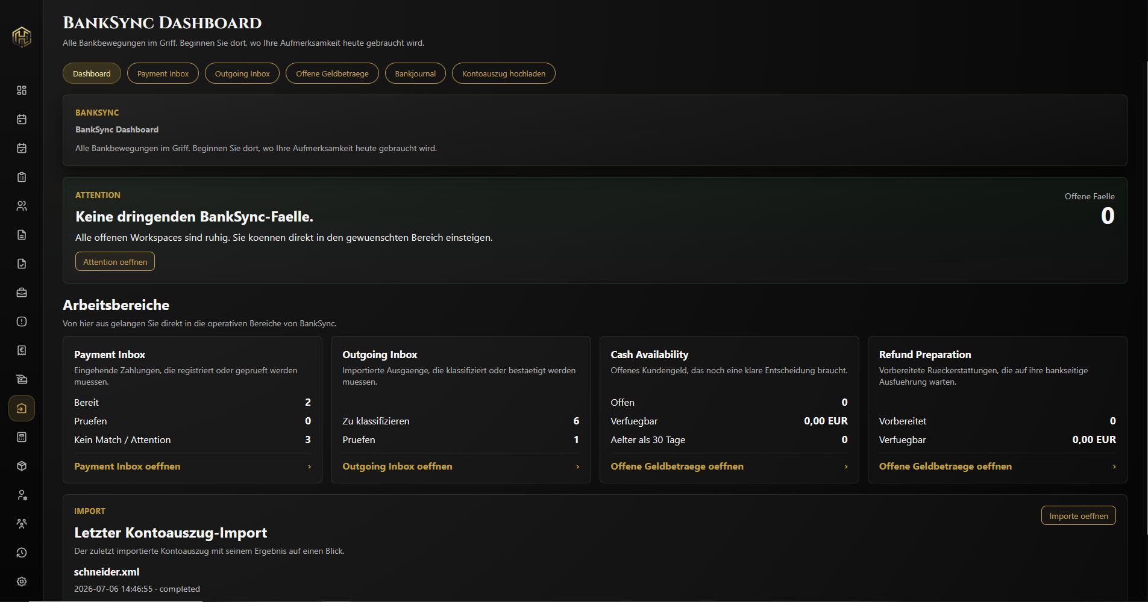The width and height of the screenshot is (1148, 602).
Task: Switch to the Bankjournal tab
Action: (x=415, y=73)
